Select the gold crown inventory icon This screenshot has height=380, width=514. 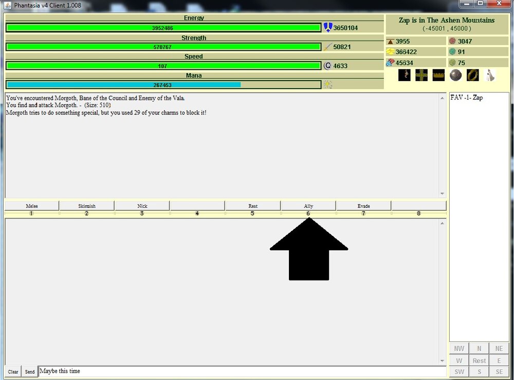438,75
